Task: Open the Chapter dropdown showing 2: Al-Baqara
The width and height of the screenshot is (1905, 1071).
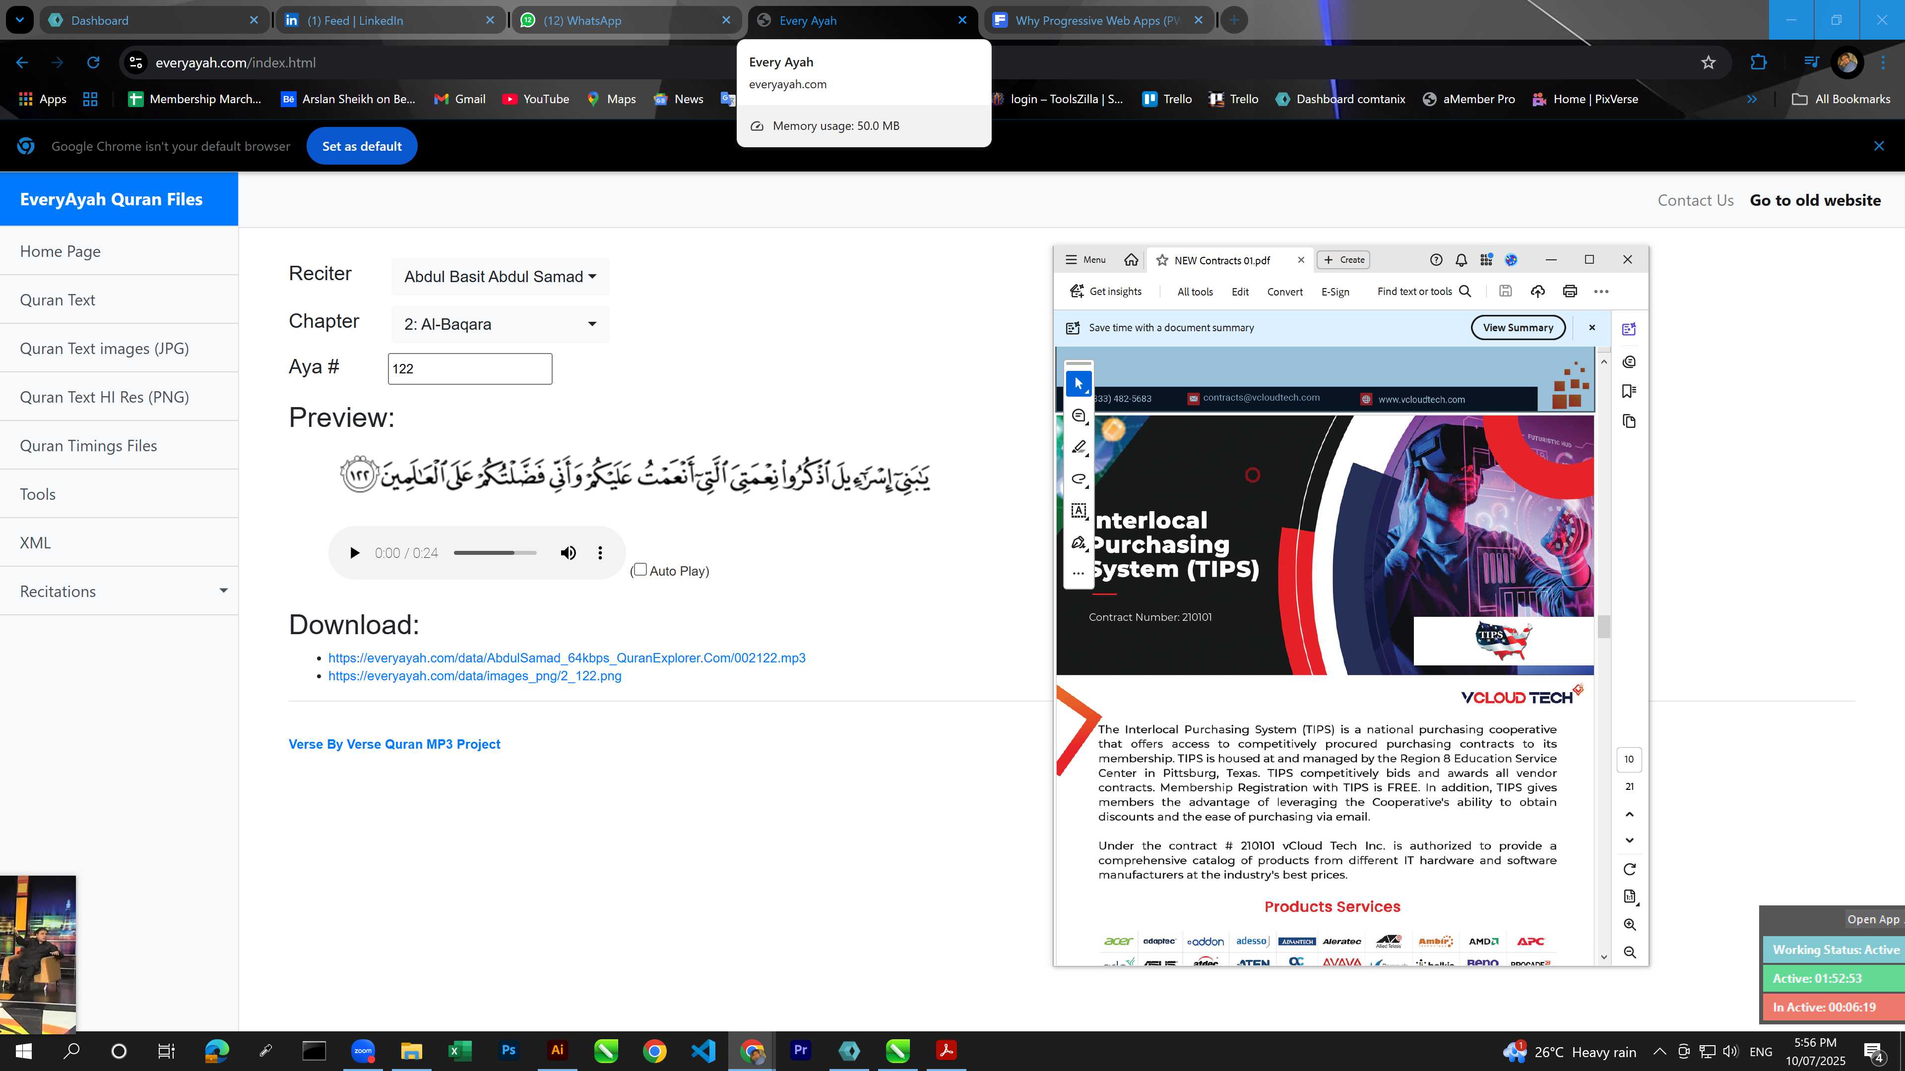Action: point(500,324)
